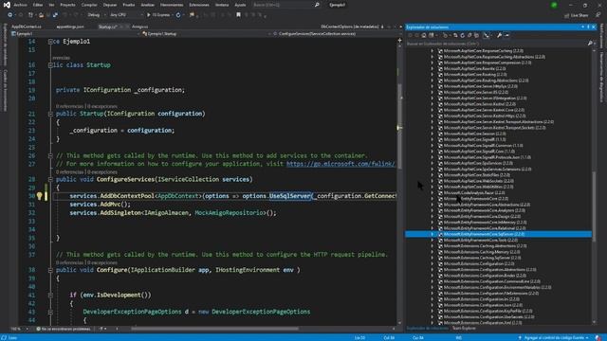Viewport: 607px width, 341px height.
Task: Select Microsoft.EntityFrameworkCore.InMemory package
Action: coord(485,223)
